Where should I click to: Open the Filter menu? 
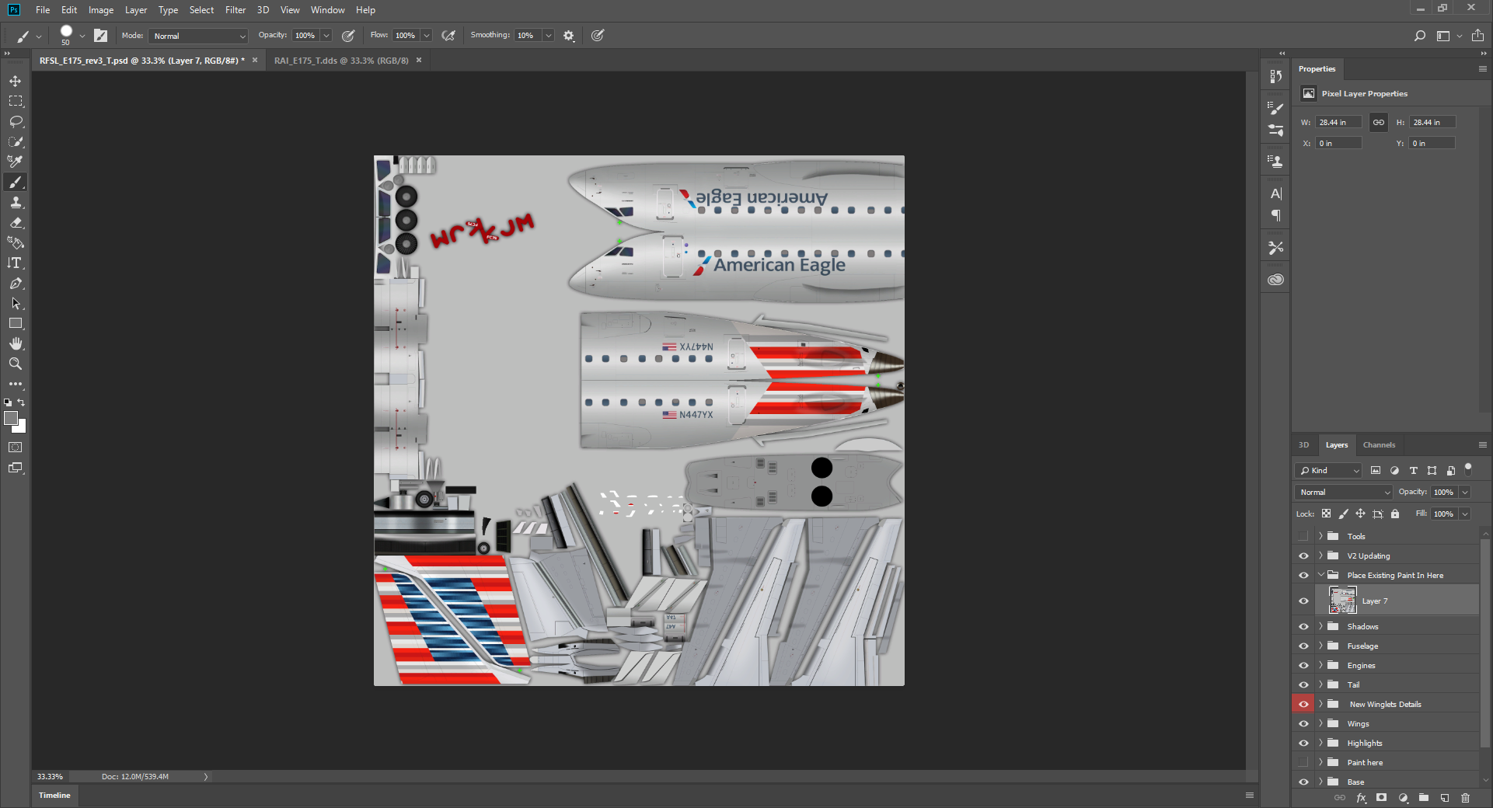pos(235,10)
